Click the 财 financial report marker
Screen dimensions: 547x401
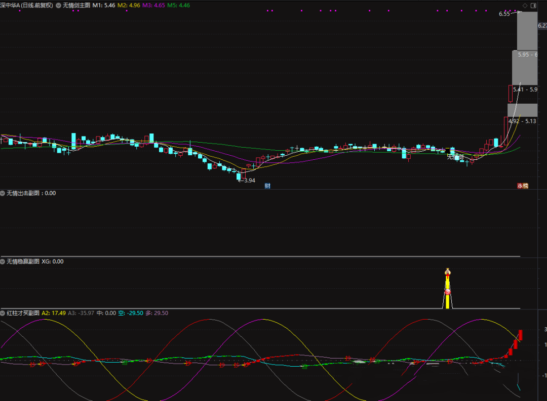click(267, 186)
